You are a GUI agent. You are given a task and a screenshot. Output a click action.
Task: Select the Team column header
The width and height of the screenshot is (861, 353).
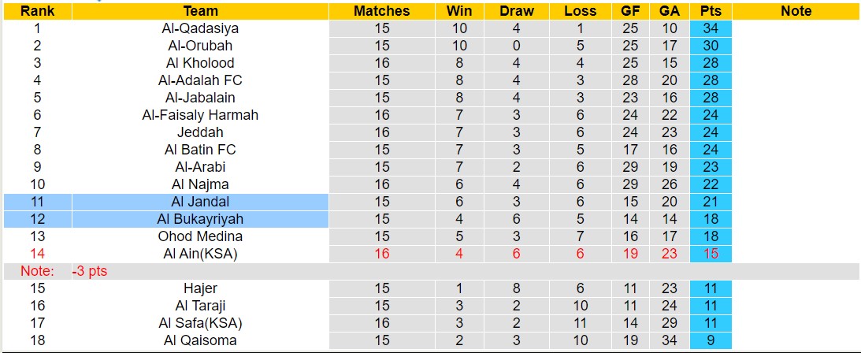coord(200,11)
